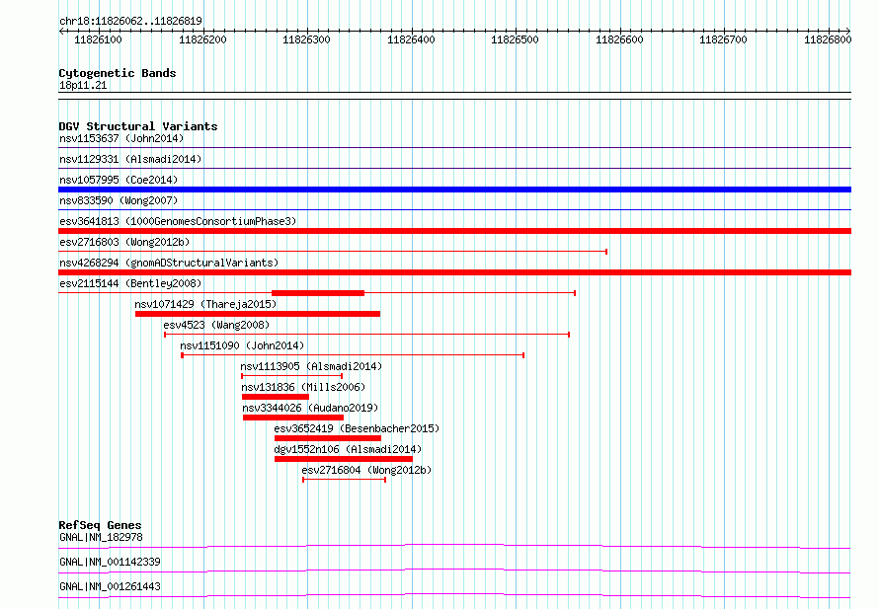Click the chr18:11826062..11826819 coordinate label
Image resolution: width=879 pixels, height=609 pixels.
coord(130,21)
